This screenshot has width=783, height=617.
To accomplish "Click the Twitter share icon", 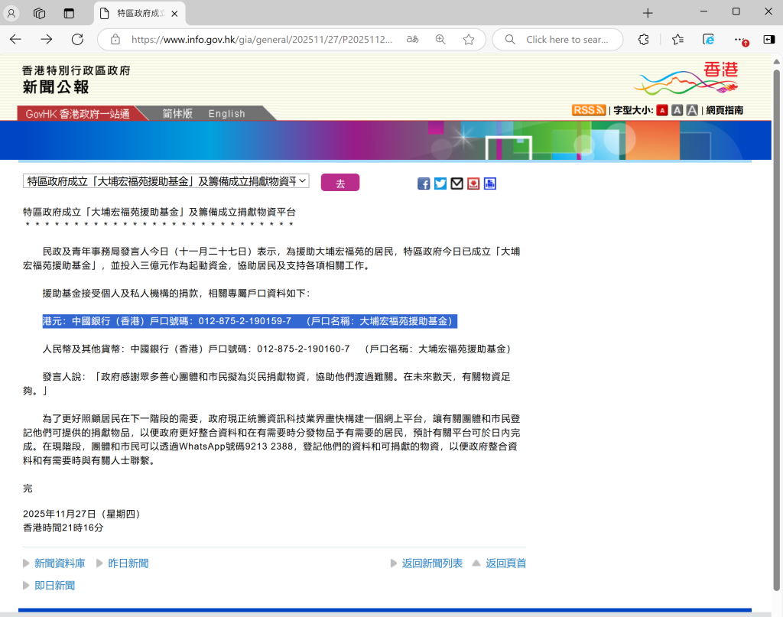I will point(440,183).
